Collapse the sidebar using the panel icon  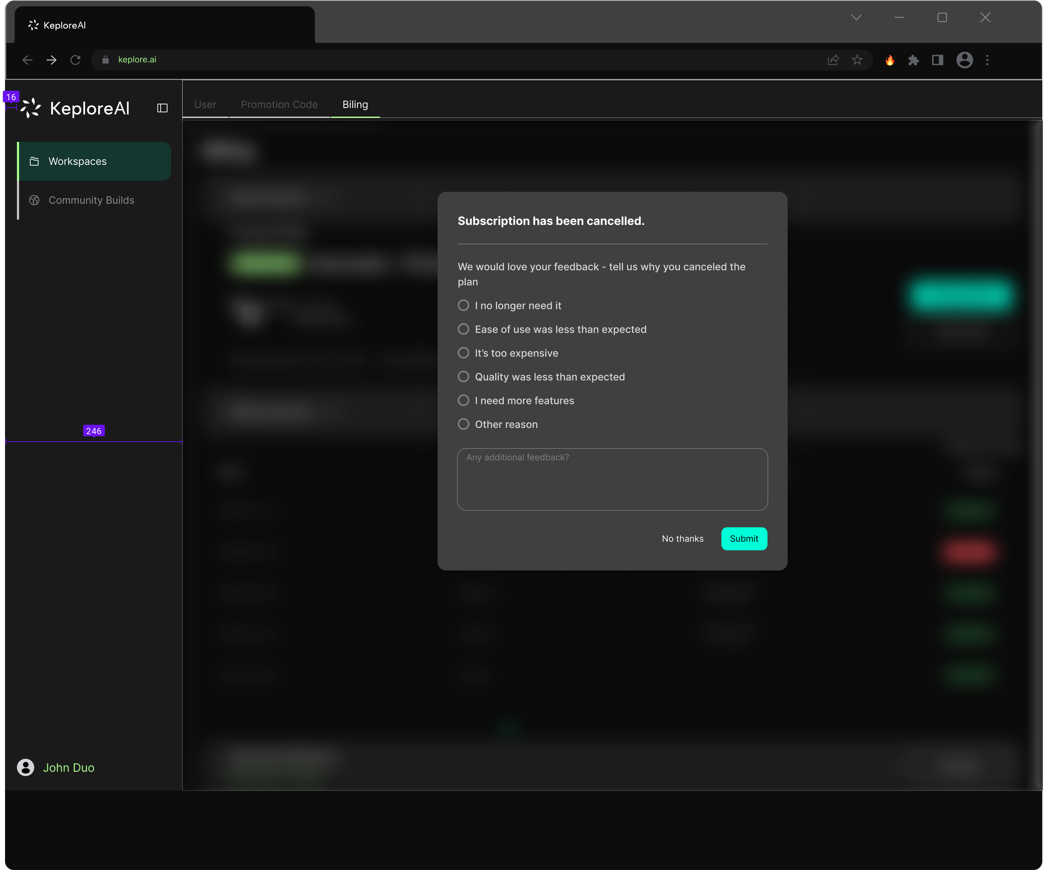point(162,108)
